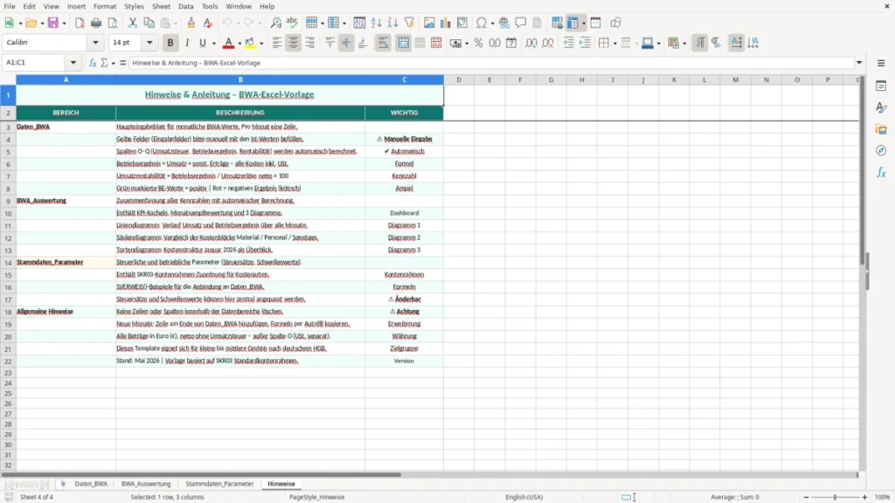Insert an image

[x=429, y=23]
